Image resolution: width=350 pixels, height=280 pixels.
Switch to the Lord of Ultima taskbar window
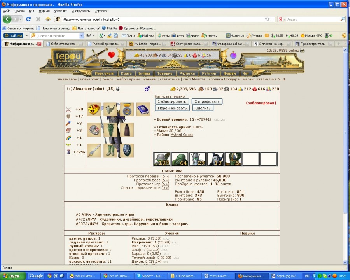click(x=117, y=276)
